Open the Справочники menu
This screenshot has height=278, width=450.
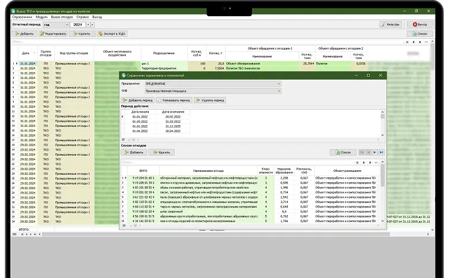pos(21,17)
